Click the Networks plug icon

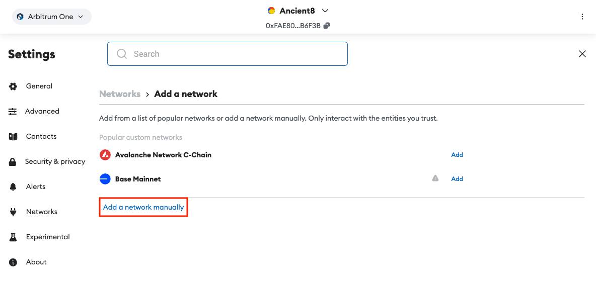(13, 212)
